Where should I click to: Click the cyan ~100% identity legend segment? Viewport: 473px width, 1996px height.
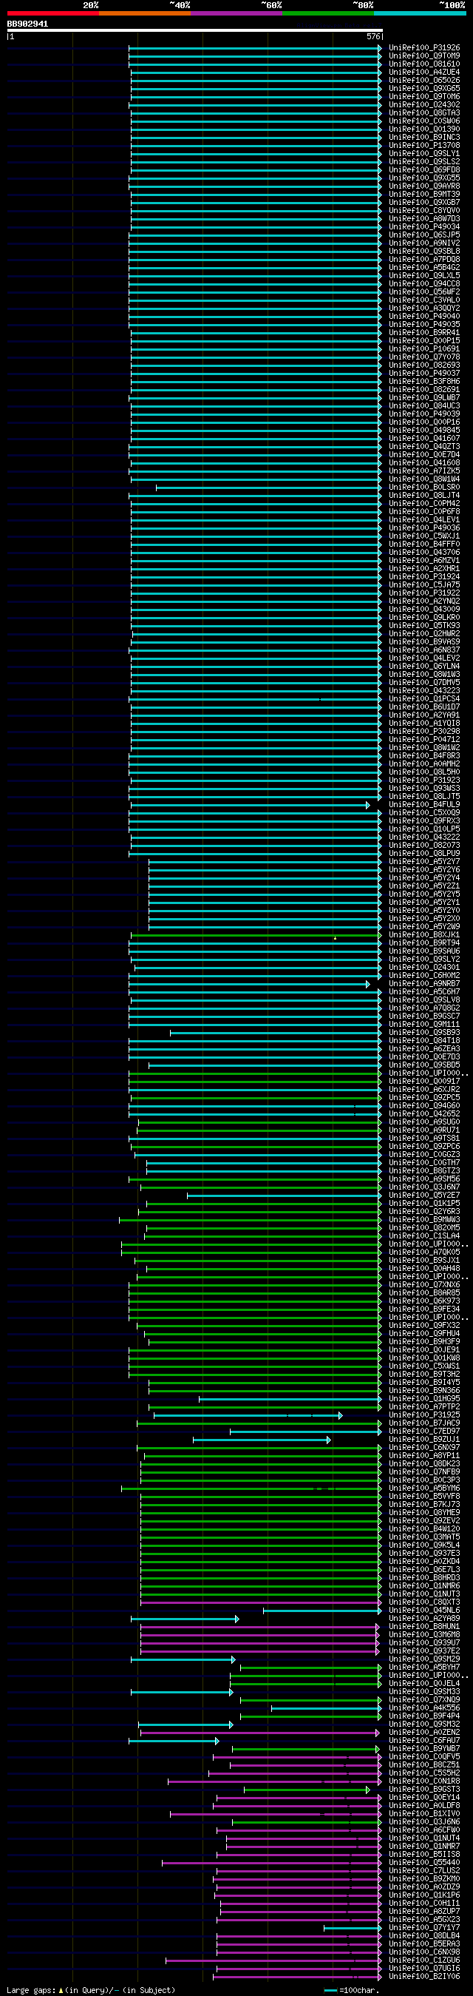point(420,13)
